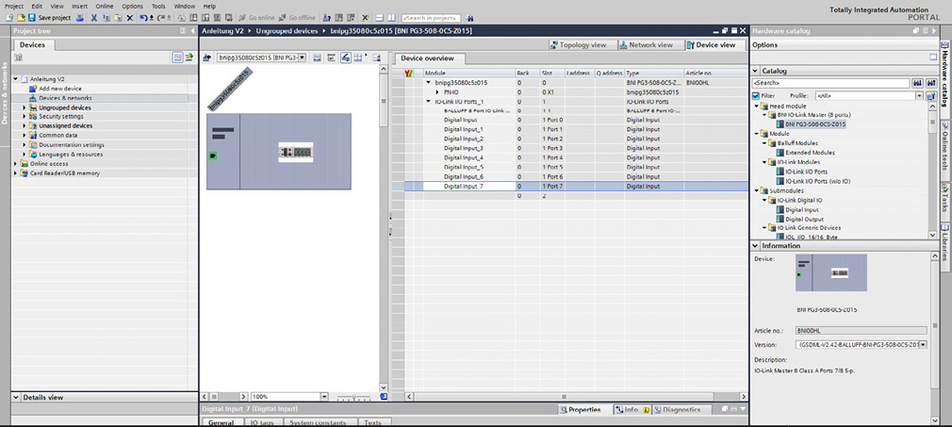Viewport: 952px width, 427px height.
Task: Click the zoom-in icon beside device selector
Action: tap(345, 57)
